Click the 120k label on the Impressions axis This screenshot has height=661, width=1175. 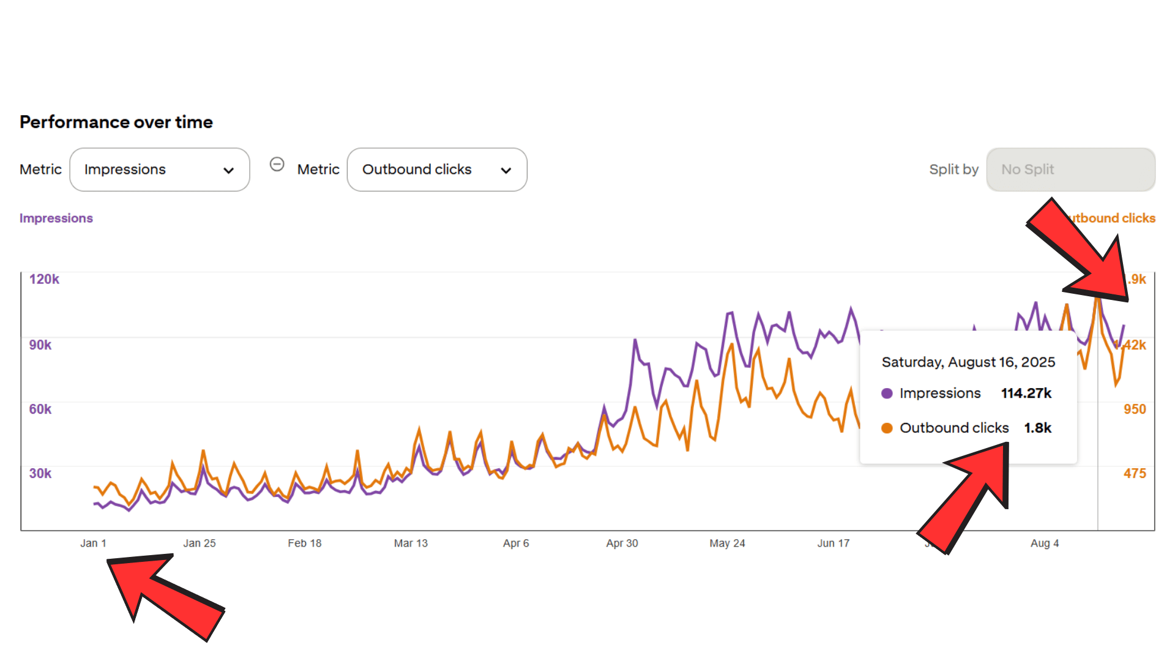pos(45,280)
